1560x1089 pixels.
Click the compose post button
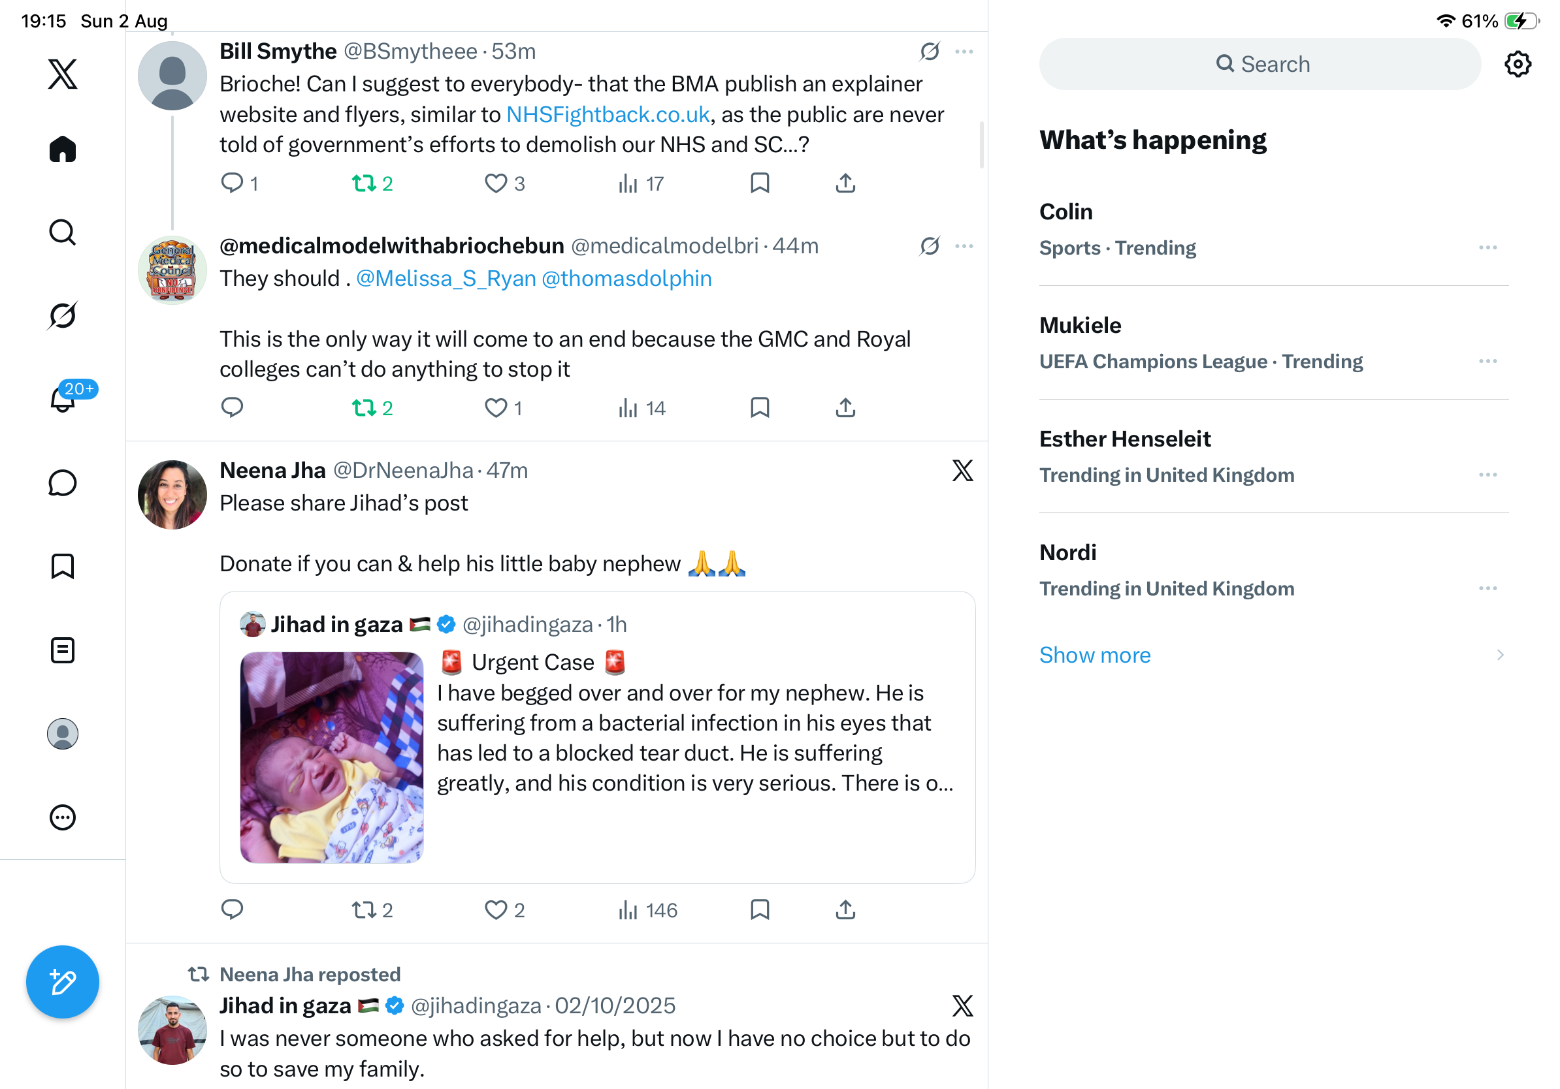(63, 981)
